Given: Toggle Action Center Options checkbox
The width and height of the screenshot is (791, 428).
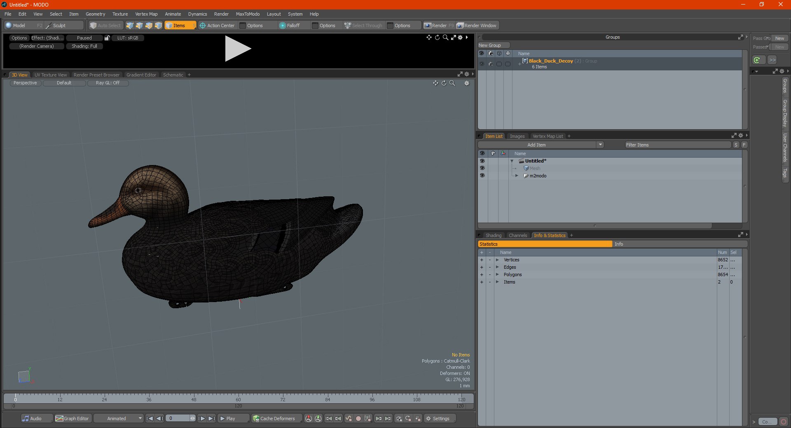Looking at the screenshot, I should tap(243, 26).
